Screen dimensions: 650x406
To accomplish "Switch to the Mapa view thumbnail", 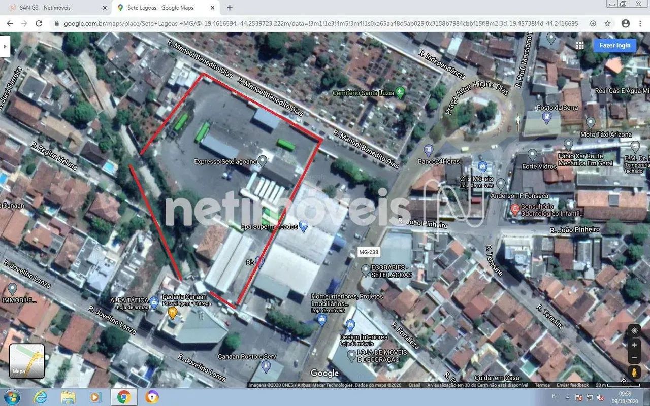I will coord(26,360).
